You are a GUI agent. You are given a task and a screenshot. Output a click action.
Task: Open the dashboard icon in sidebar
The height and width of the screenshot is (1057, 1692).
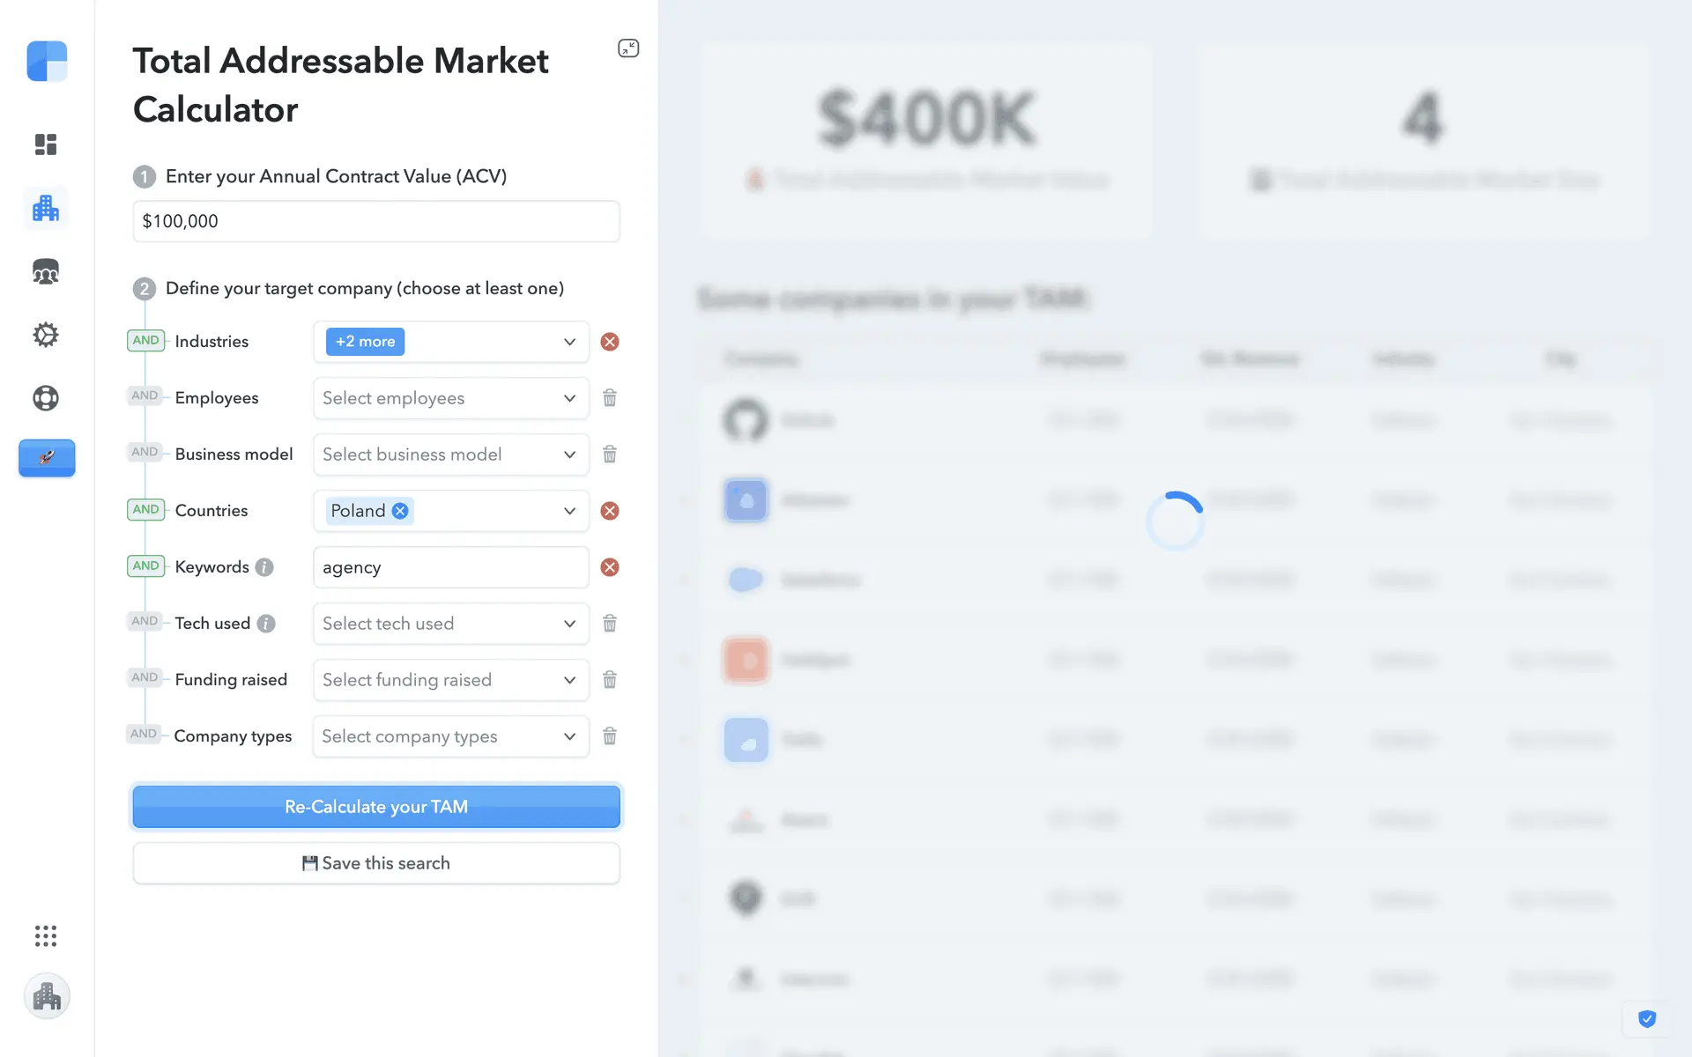[x=46, y=144]
